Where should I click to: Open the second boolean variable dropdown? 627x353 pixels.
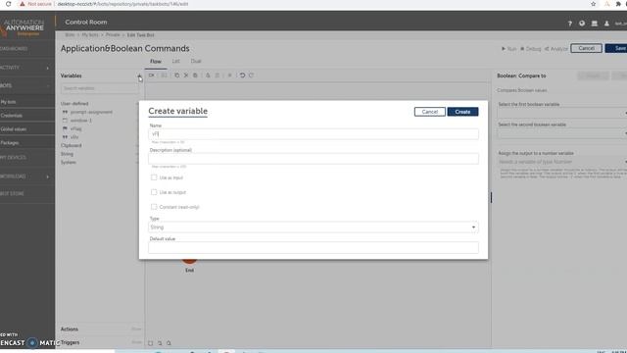561,133
